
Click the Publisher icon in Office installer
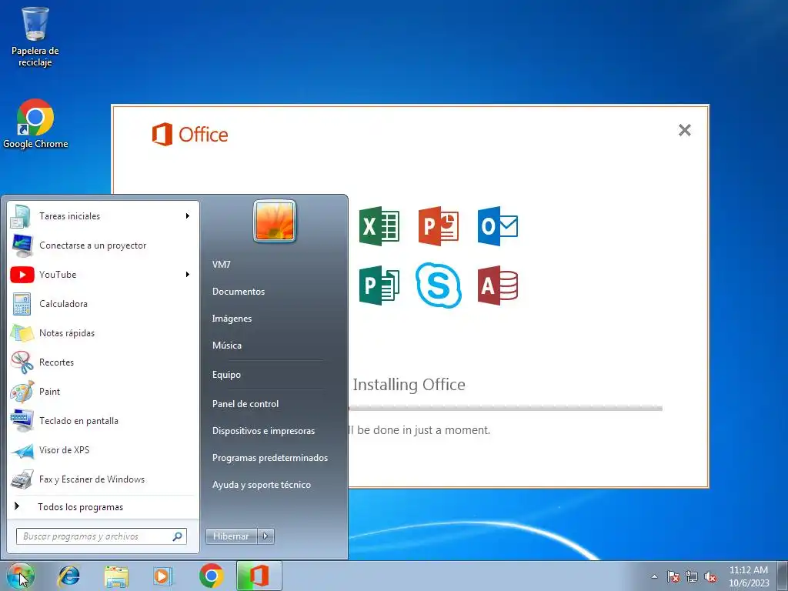point(379,285)
